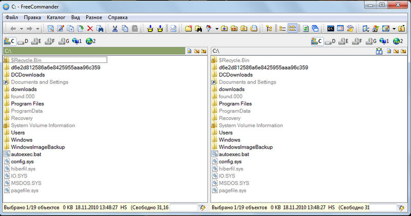
Task: Select drive G in the right panel
Action: coord(371,41)
